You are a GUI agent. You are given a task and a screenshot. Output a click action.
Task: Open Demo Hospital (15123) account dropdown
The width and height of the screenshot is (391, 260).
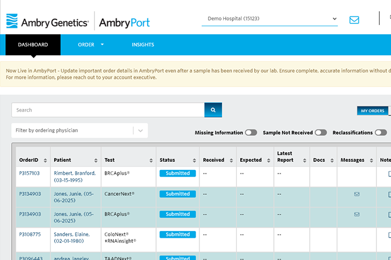270,19
